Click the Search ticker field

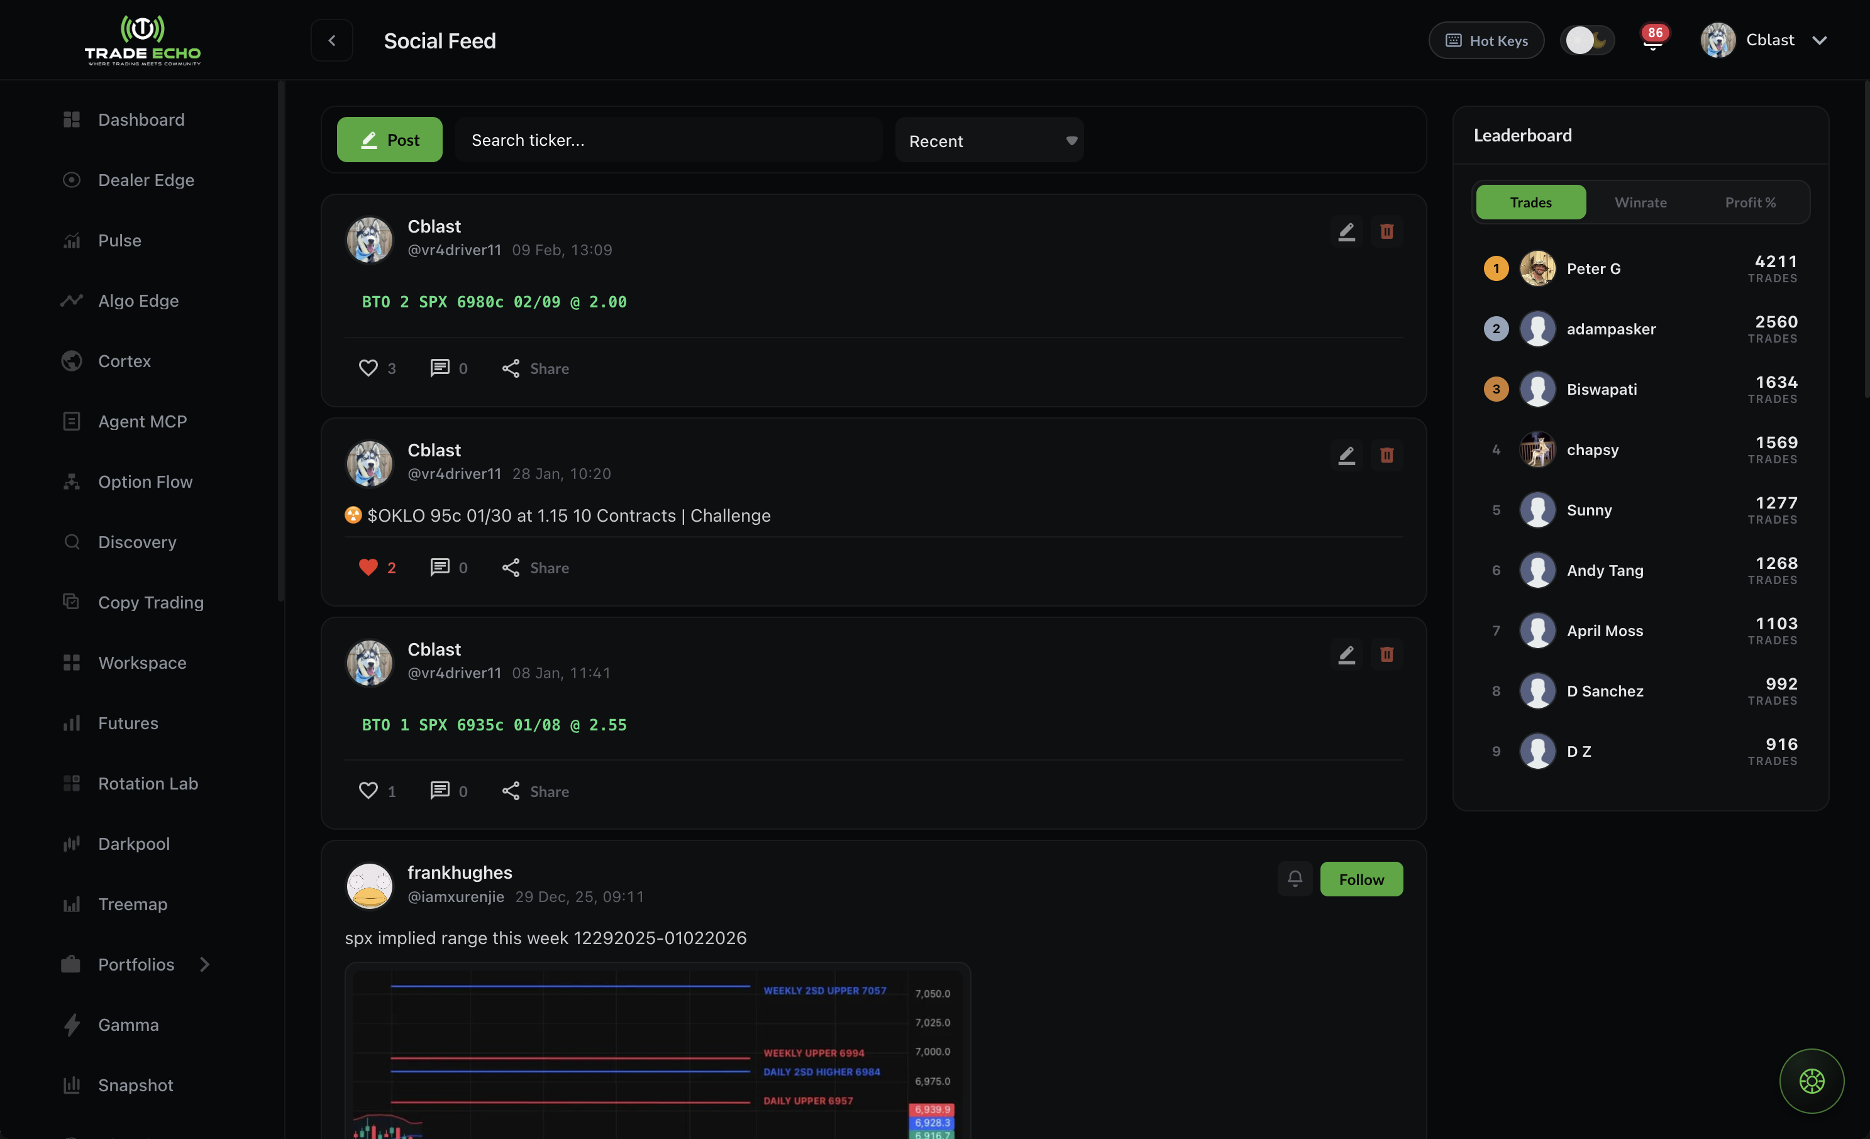[668, 140]
